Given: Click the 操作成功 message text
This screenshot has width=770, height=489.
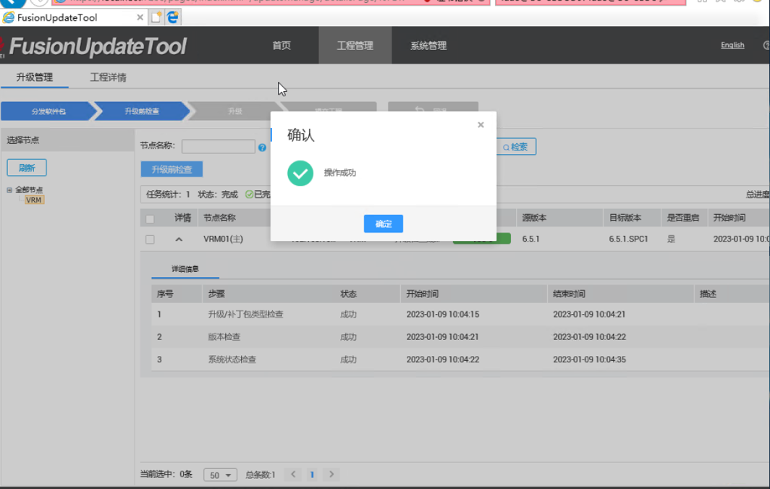Looking at the screenshot, I should [x=340, y=173].
